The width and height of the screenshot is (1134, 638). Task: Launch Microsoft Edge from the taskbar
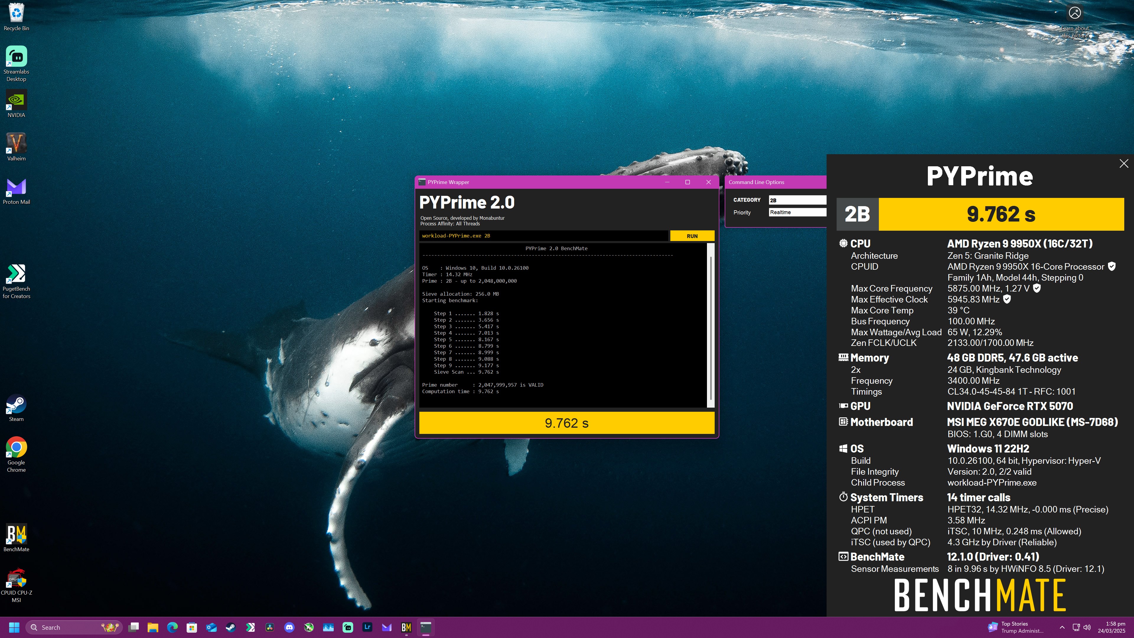click(172, 627)
